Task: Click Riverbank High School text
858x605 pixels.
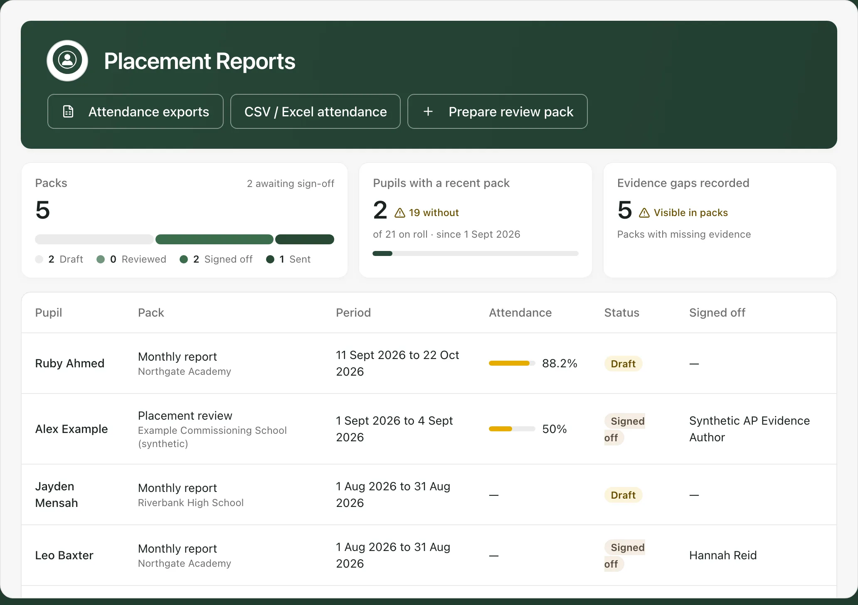Action: tap(191, 502)
